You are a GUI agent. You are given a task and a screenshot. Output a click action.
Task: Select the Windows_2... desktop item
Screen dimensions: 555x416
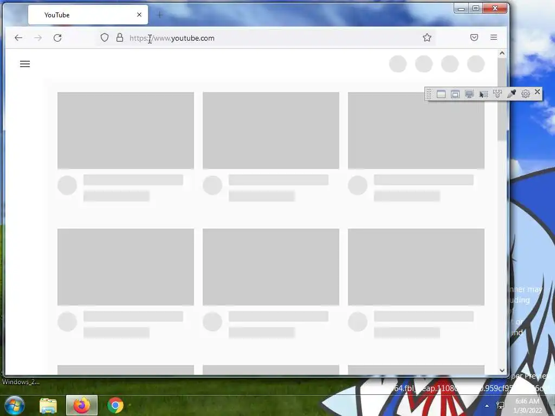click(x=21, y=382)
